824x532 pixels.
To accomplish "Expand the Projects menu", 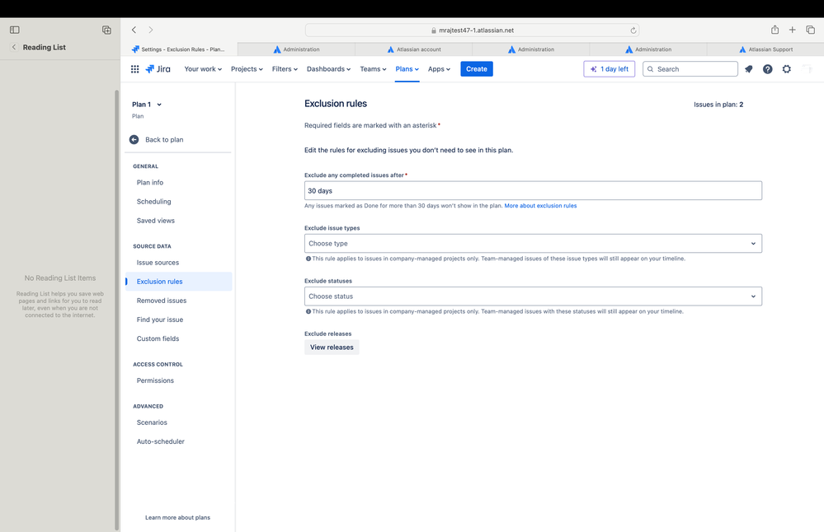I will [247, 68].
